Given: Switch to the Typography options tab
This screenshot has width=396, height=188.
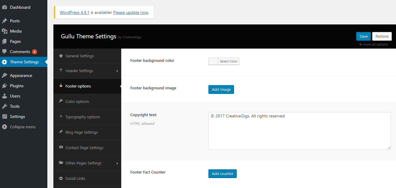Looking at the screenshot, I should pos(82,117).
